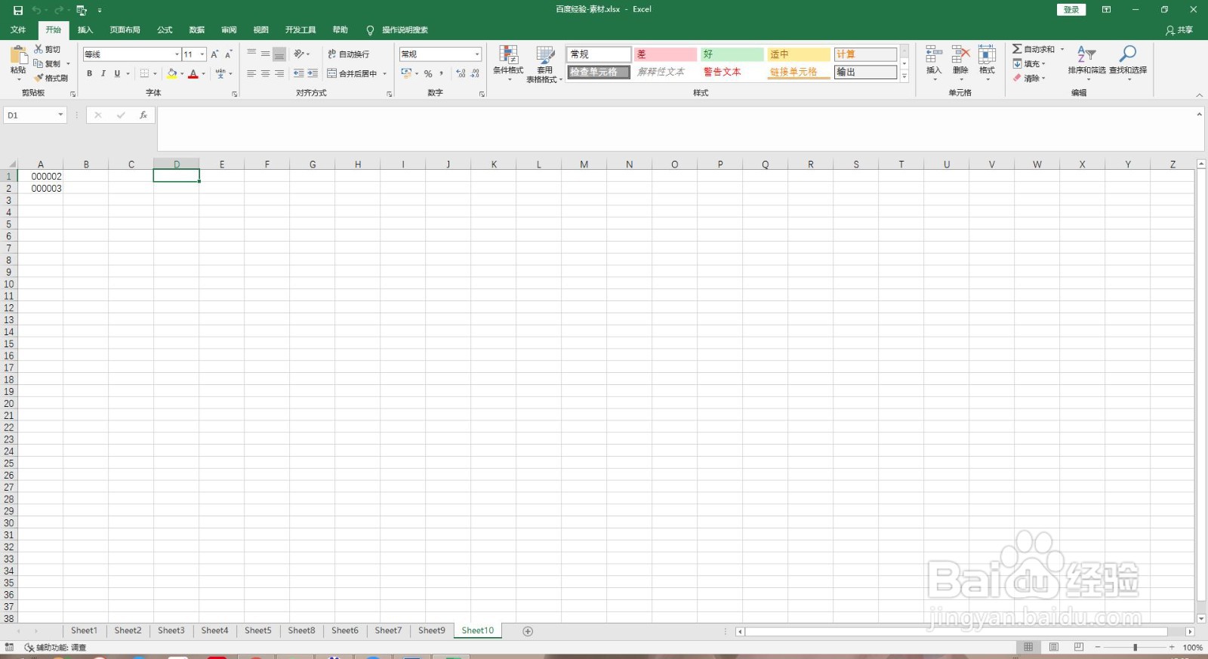Viewport: 1208px width, 659px height.
Task: Open the font size dropdown
Action: click(x=202, y=54)
